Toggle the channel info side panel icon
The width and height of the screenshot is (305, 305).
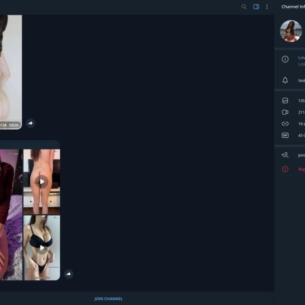[256, 7]
